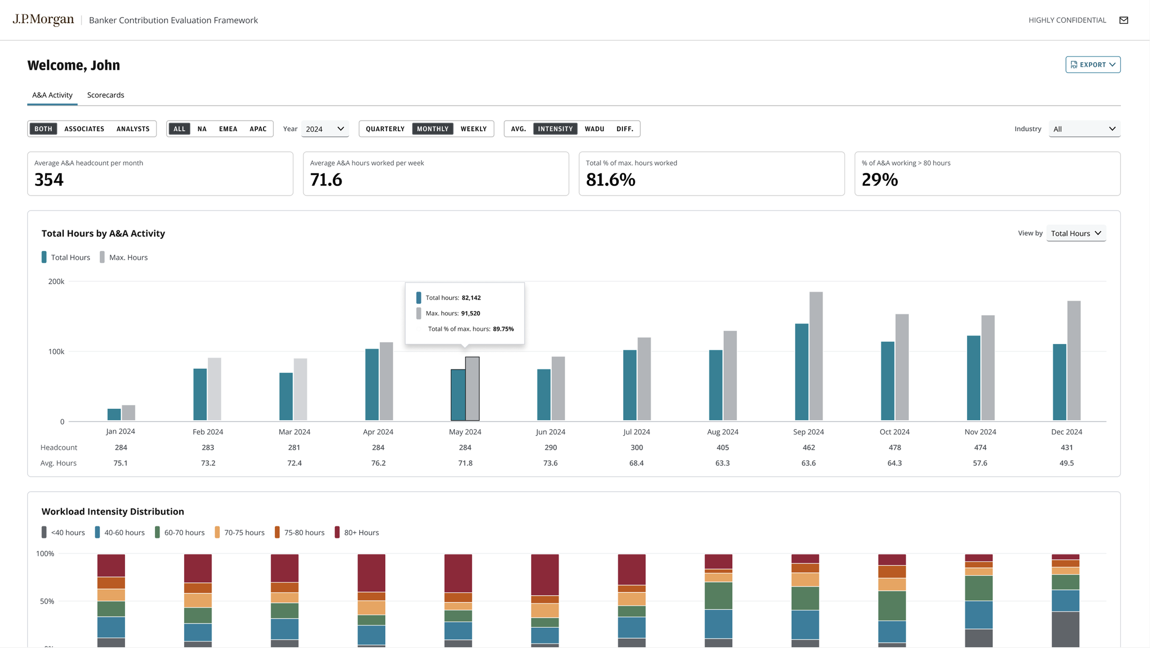
Task: Click the Dec 2024 Max. Hours bar
Action: click(1074, 361)
